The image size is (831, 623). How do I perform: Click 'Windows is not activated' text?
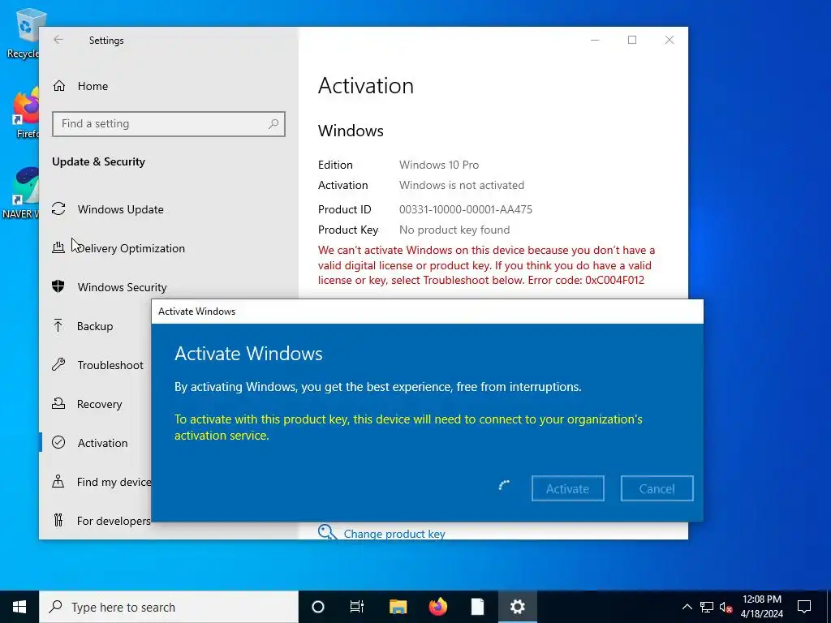(x=462, y=185)
